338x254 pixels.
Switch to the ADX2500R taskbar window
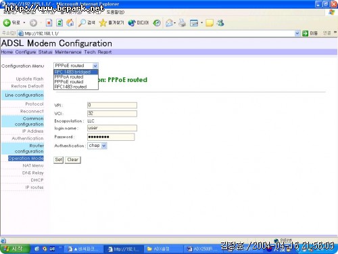point(203,249)
